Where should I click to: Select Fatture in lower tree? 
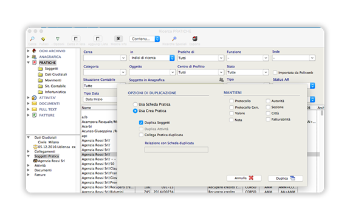tap(40, 175)
